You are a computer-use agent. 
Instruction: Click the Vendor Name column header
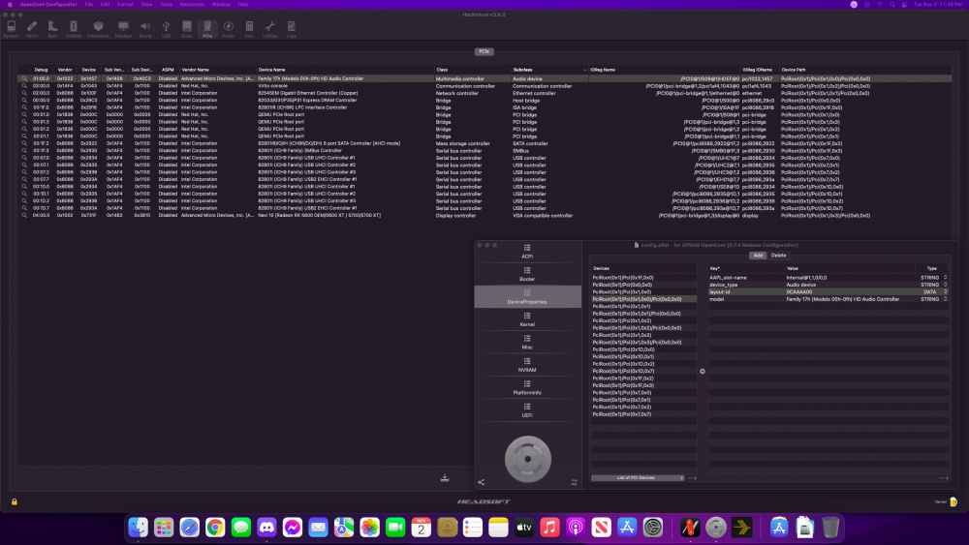[217, 70]
